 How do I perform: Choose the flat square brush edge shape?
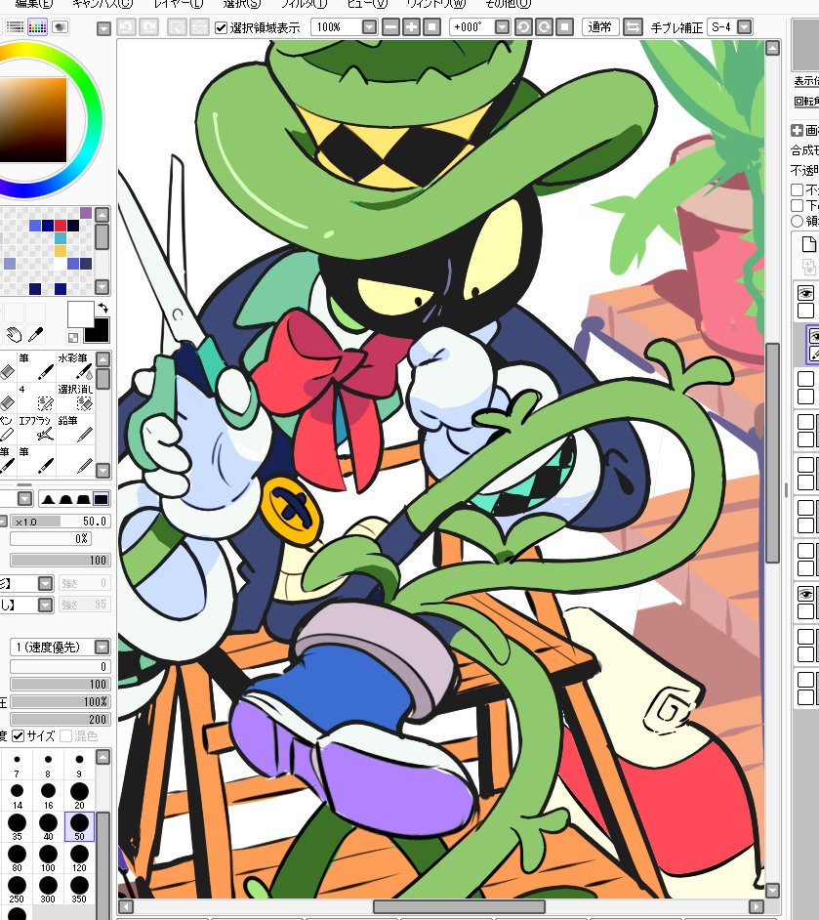click(101, 499)
